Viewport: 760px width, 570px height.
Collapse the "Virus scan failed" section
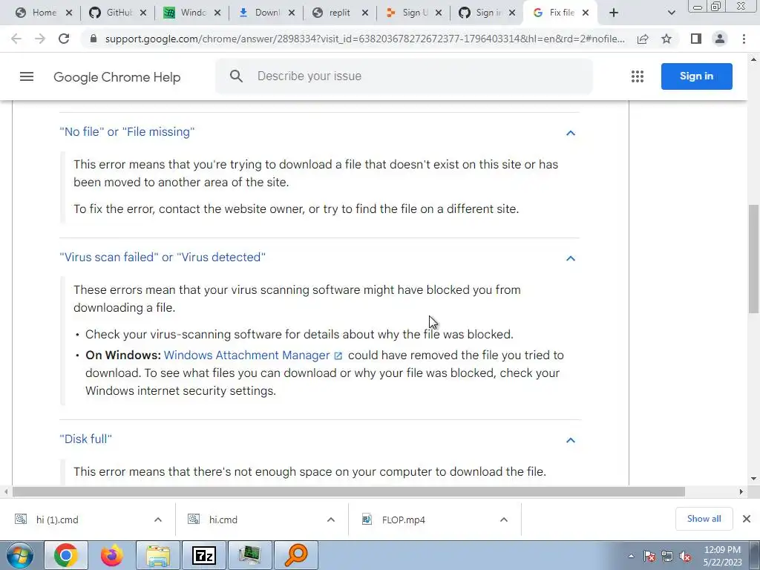(571, 258)
